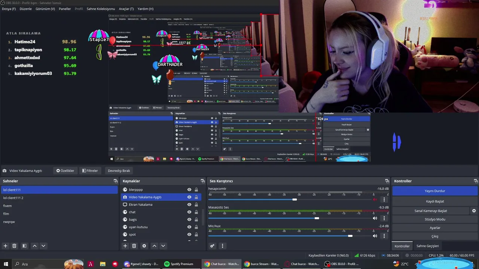Switch to the OBS 30.0.0 taskbar button
The image size is (479, 269).
tap(342, 264)
